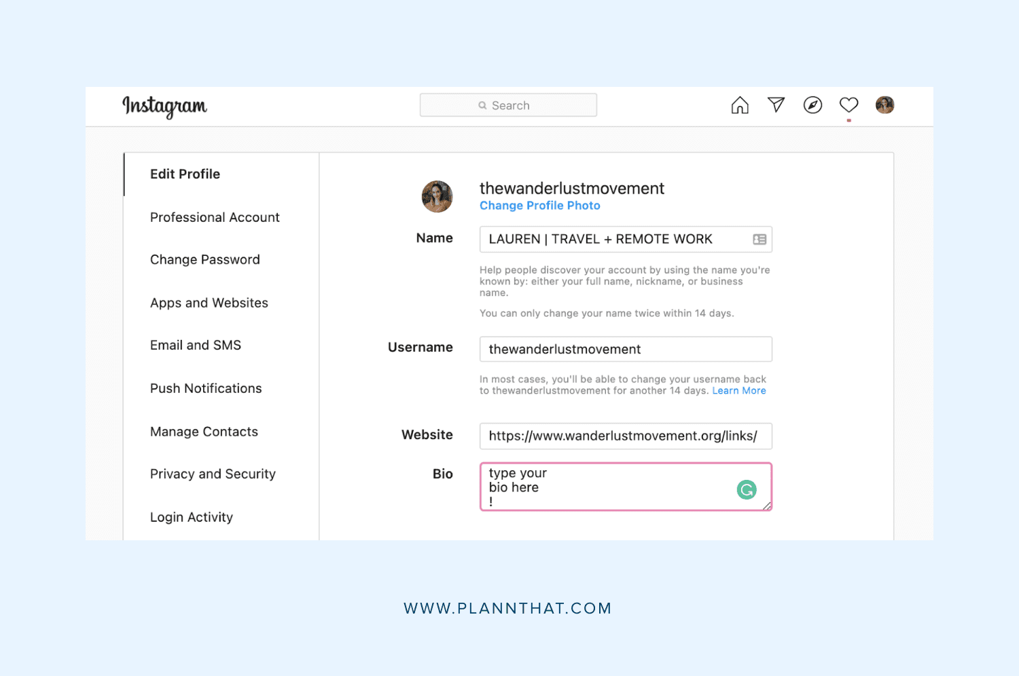Open Login Activity settings
1019x676 pixels.
[192, 518]
